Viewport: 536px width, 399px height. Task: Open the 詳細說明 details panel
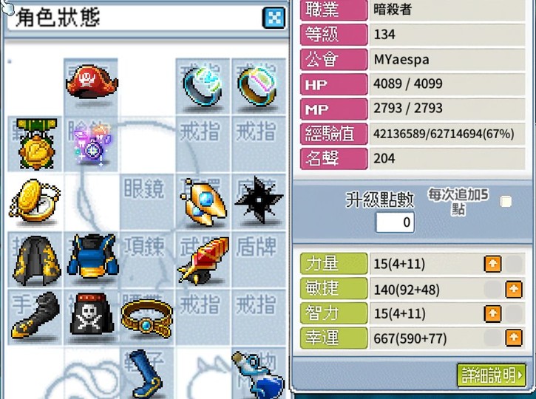(x=491, y=375)
